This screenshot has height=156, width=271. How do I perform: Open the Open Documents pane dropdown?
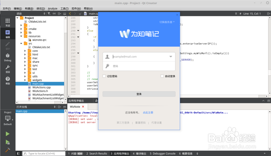point(55,107)
